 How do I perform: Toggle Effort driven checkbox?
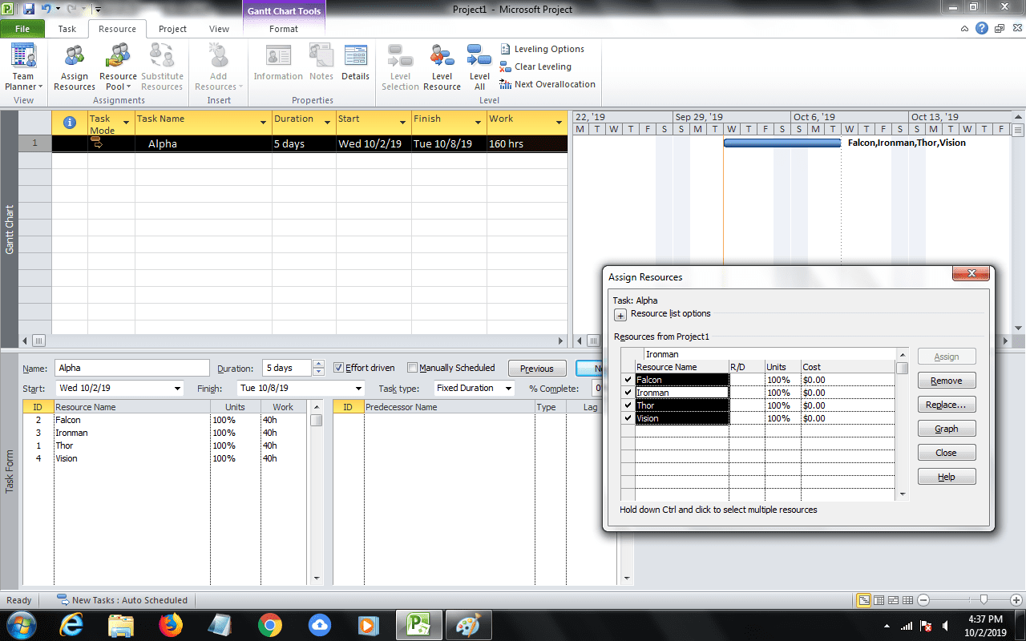pos(339,368)
